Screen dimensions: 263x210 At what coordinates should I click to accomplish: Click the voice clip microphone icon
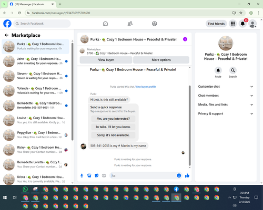point(82,175)
